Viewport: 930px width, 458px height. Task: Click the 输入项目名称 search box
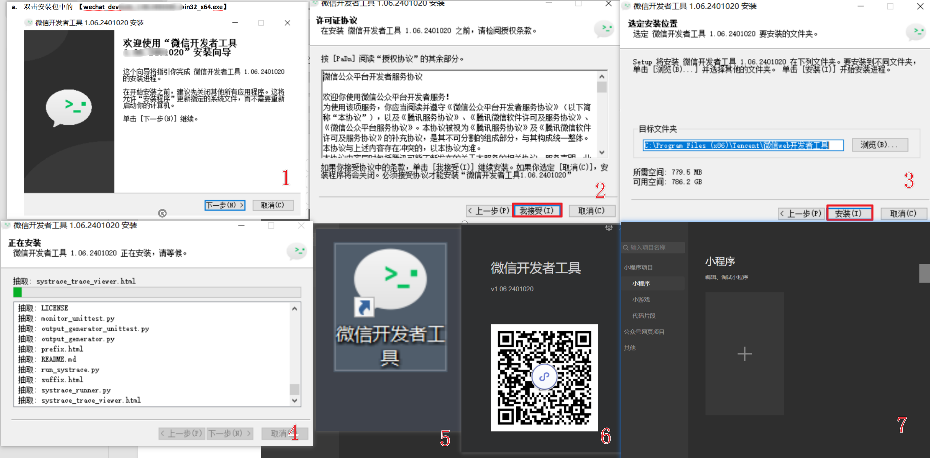[x=653, y=248]
